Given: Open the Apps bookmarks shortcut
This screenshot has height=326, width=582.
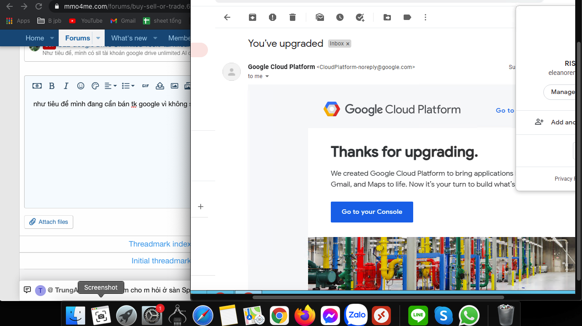Looking at the screenshot, I should 18,21.
